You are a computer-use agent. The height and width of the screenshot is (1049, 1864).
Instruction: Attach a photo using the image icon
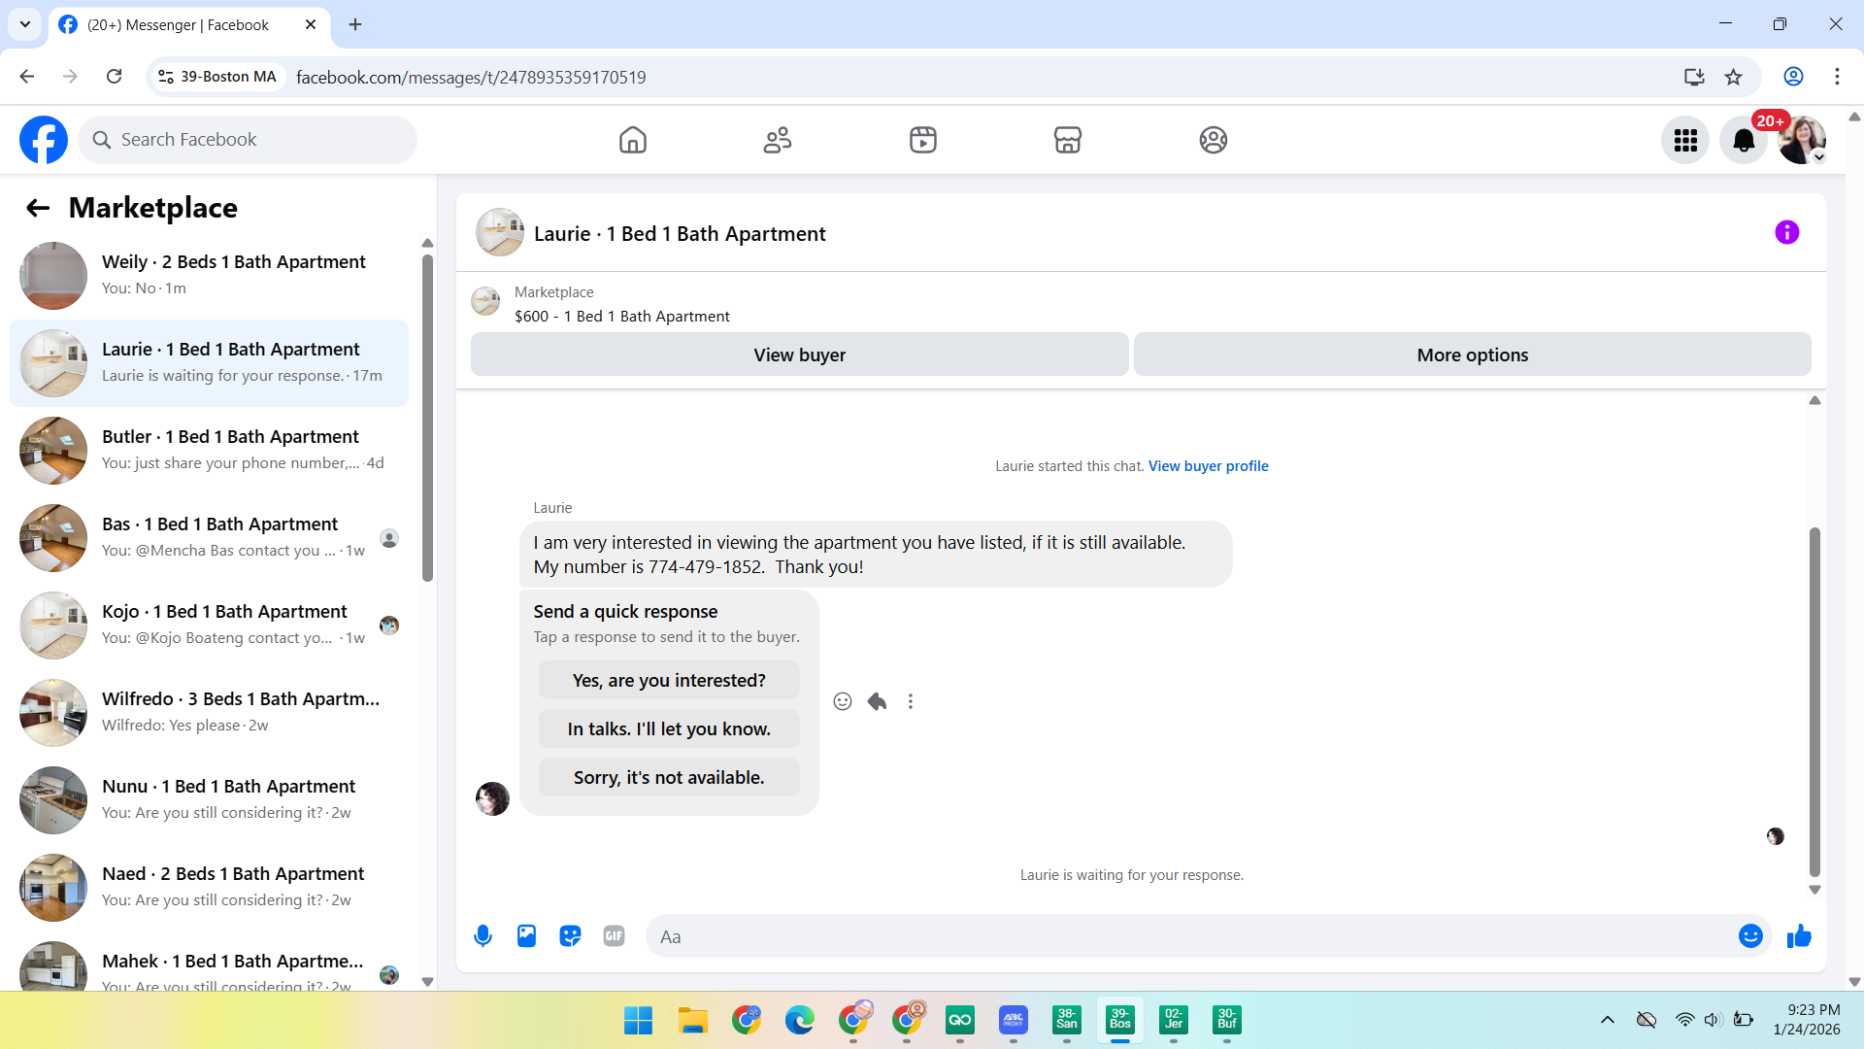pos(526,936)
